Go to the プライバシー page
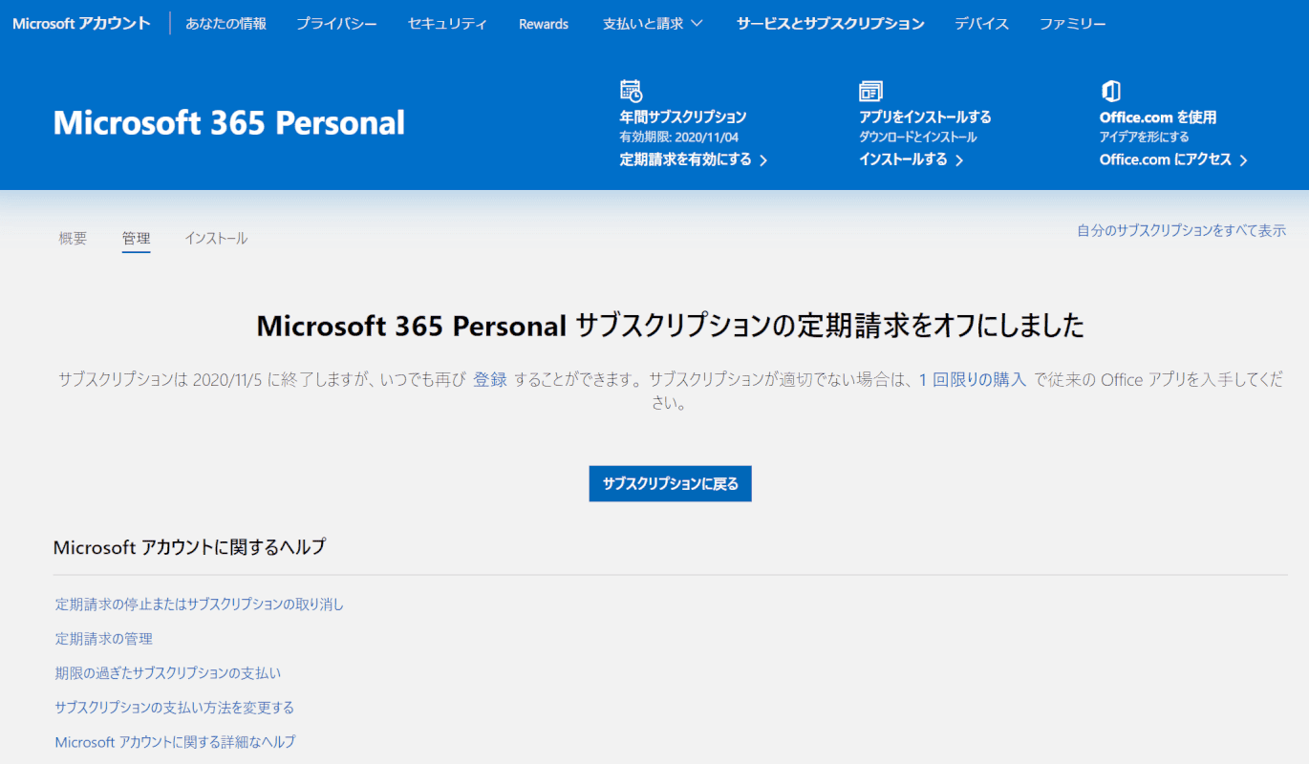Image resolution: width=1309 pixels, height=764 pixels. click(x=336, y=24)
